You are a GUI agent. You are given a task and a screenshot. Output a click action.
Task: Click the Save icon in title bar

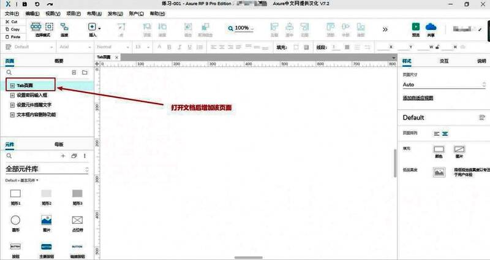pyautogui.click(x=24, y=4)
